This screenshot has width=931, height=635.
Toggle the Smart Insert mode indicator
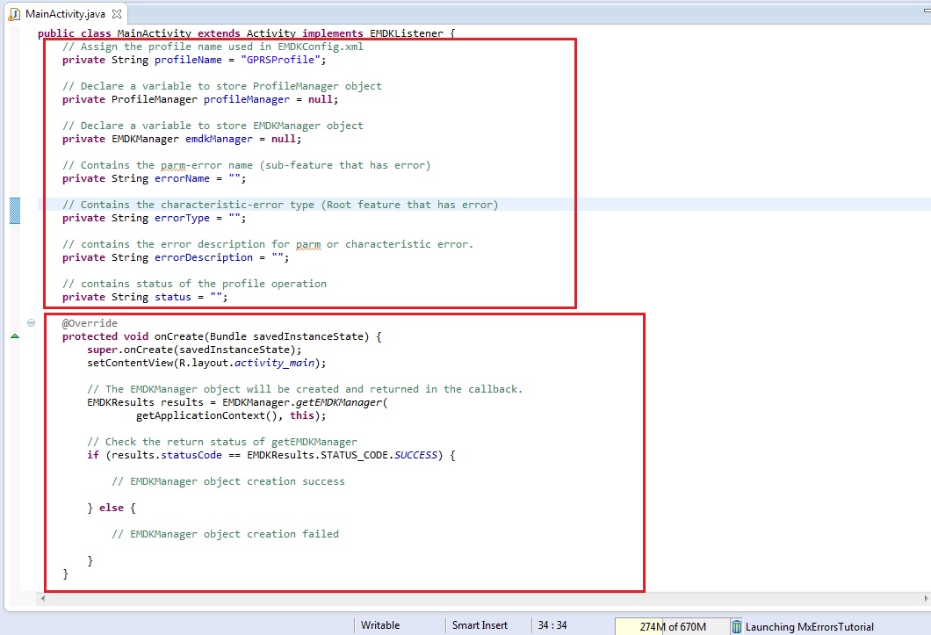(x=480, y=625)
